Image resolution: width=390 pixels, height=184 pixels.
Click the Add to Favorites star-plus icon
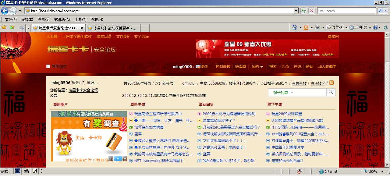tap(12, 27)
